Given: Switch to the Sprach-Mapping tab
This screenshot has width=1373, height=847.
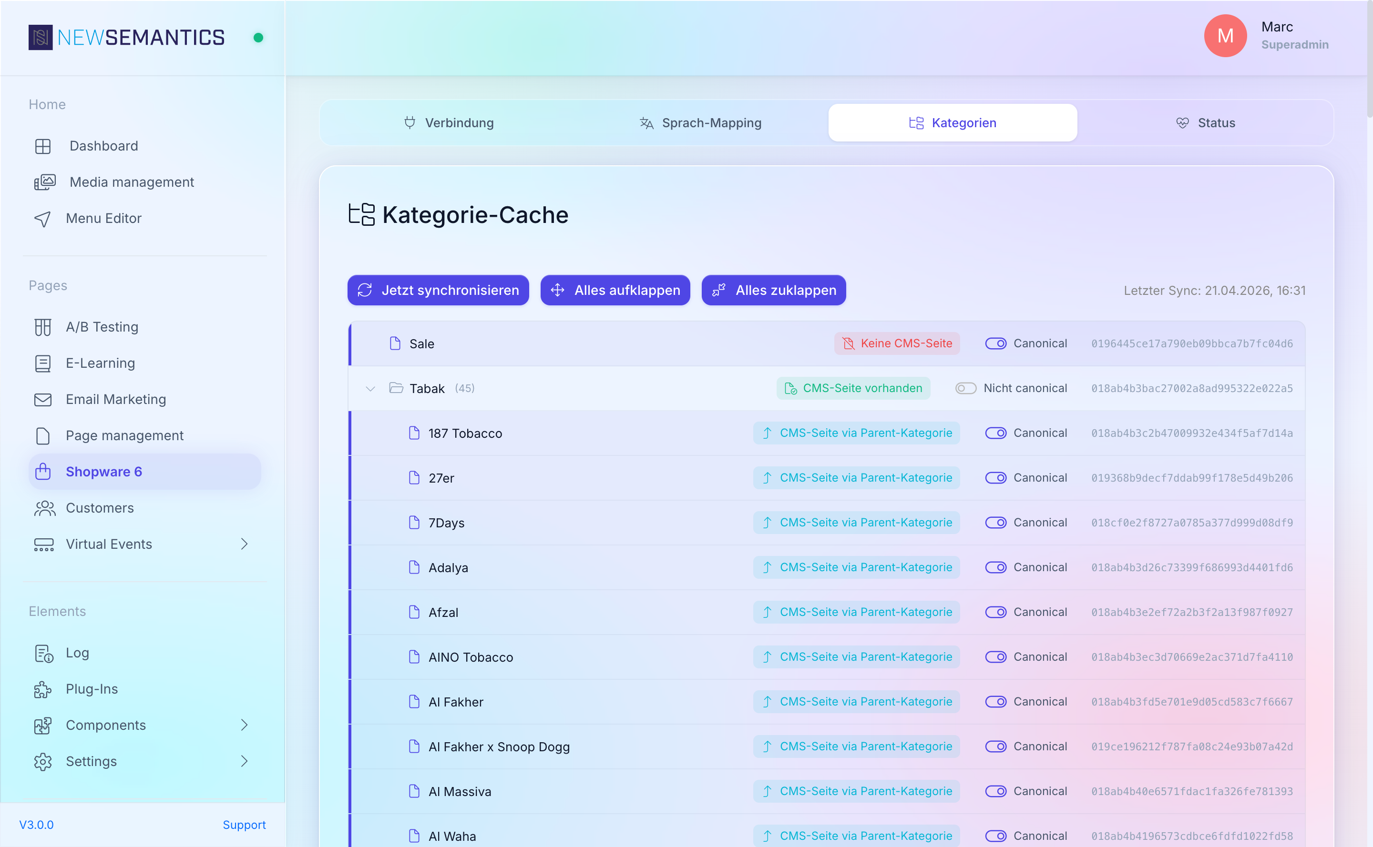Looking at the screenshot, I should [700, 123].
